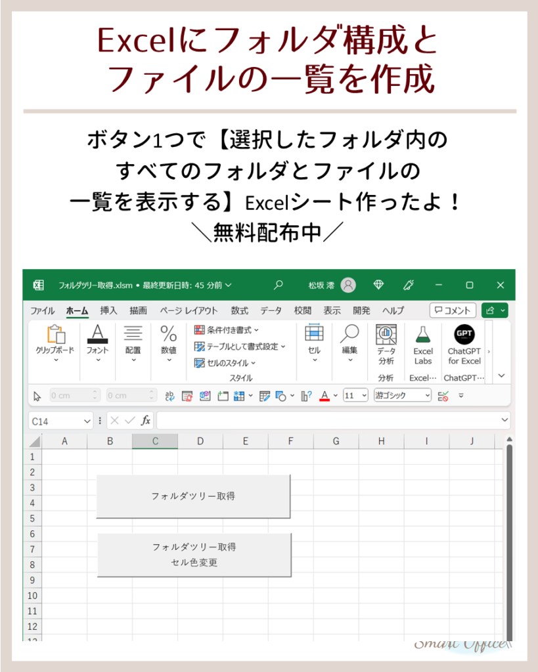The image size is (538, 672).
Task: Click the Excel app icon in title bar
Action: click(38, 285)
